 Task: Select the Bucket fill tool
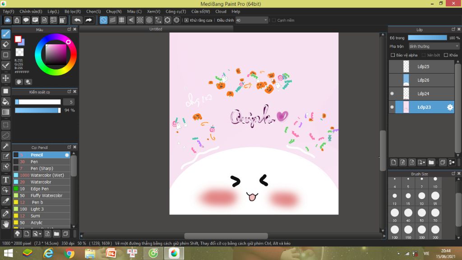click(5, 102)
